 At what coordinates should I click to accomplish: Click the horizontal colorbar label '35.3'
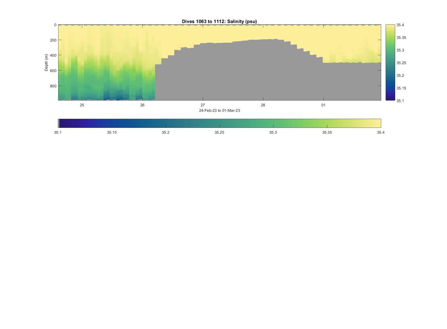point(273,132)
